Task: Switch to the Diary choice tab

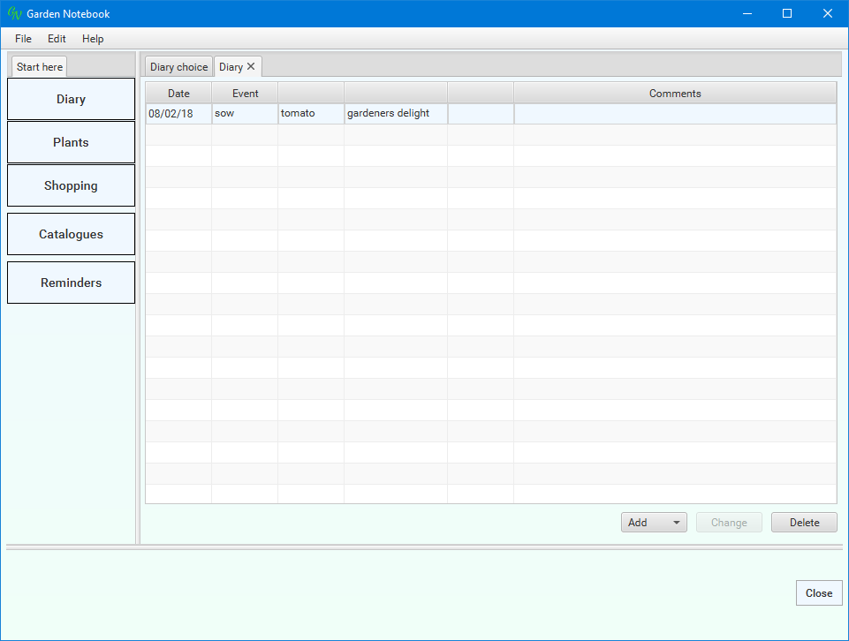Action: (178, 67)
